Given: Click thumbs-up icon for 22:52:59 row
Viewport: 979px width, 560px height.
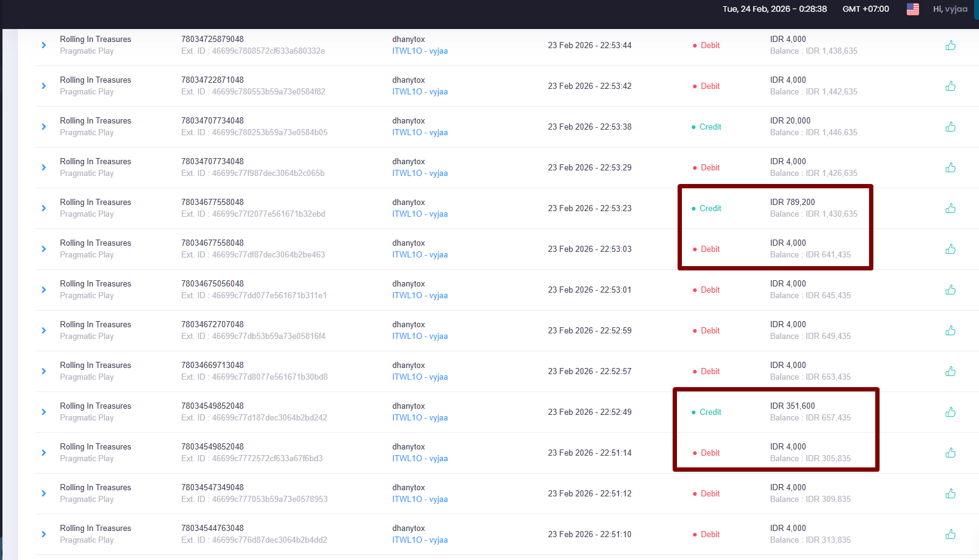Looking at the screenshot, I should tap(951, 330).
